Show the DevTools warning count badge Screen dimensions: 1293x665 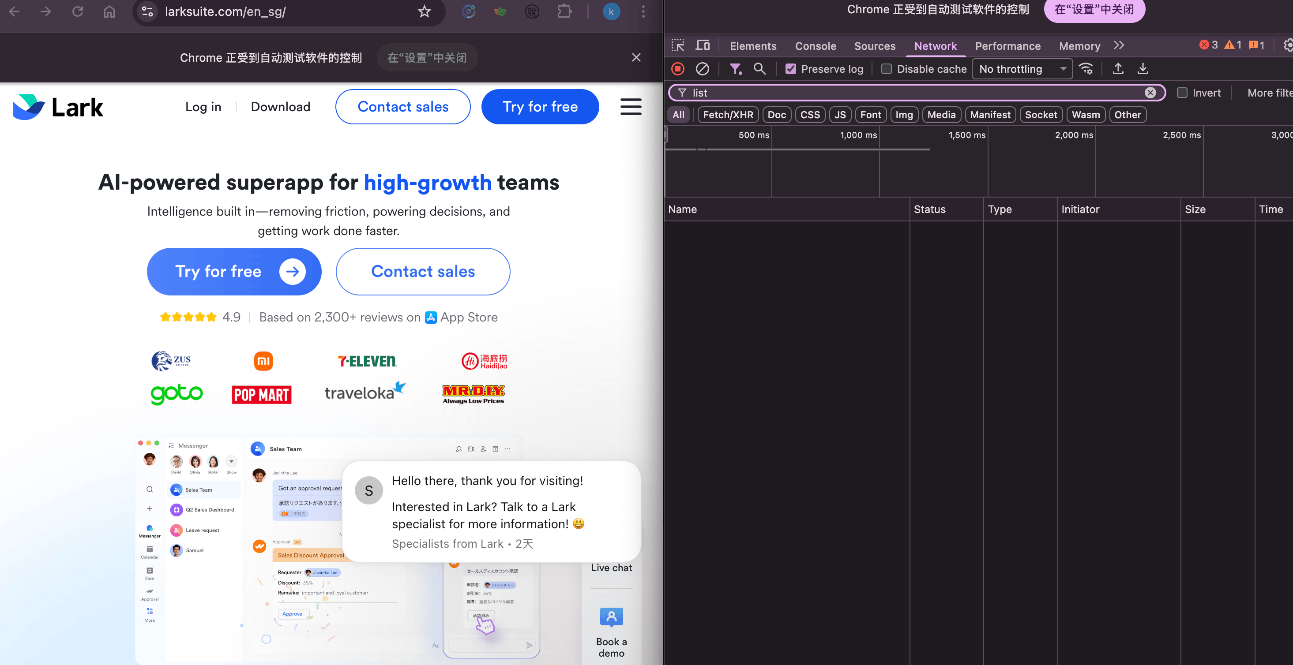click(x=1233, y=45)
